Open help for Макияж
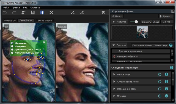This screenshot has width=176, height=104. [x=166, y=96]
